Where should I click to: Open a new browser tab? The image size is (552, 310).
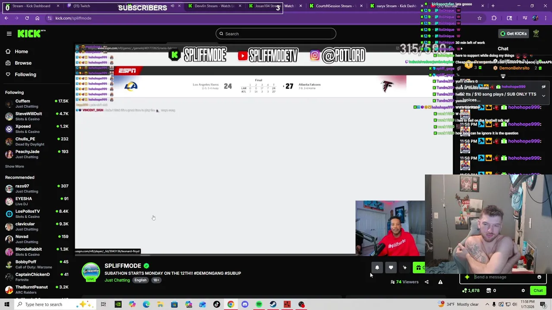[x=492, y=6]
